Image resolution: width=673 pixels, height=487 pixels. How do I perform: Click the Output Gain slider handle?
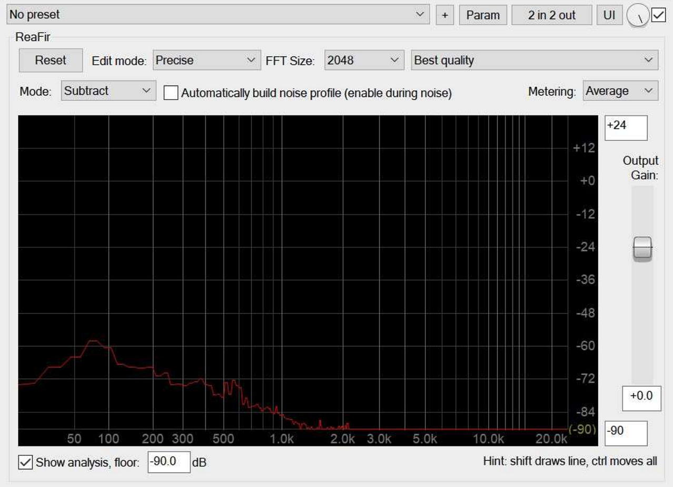[642, 248]
